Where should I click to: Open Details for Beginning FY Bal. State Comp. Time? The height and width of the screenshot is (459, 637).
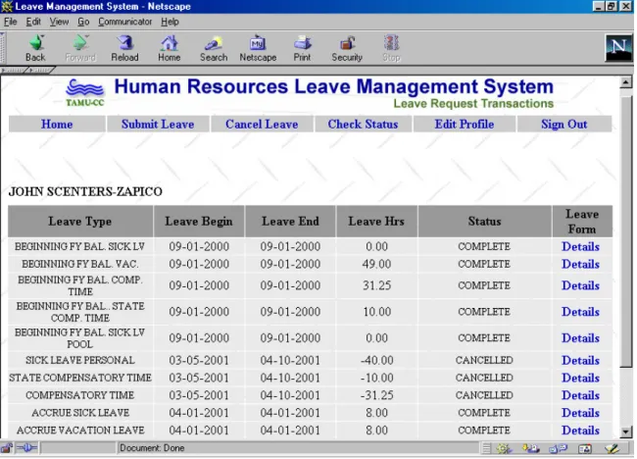tap(580, 312)
